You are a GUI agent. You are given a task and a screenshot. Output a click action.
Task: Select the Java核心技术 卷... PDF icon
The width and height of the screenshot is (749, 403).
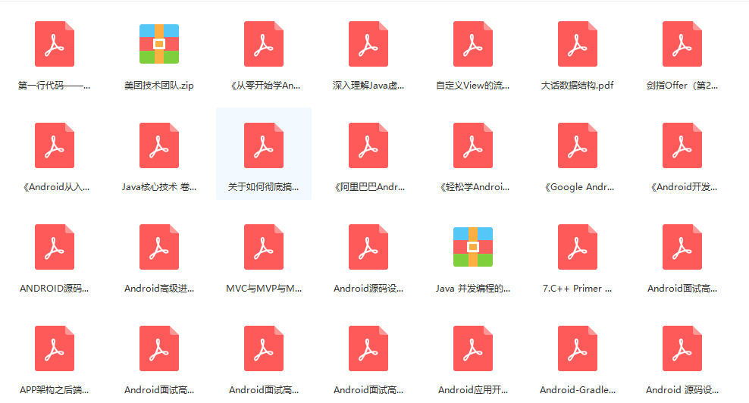[159, 145]
